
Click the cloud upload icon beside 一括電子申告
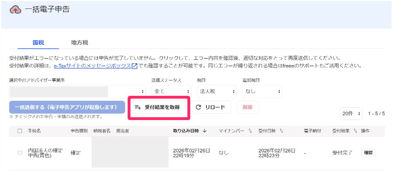[x=15, y=10]
